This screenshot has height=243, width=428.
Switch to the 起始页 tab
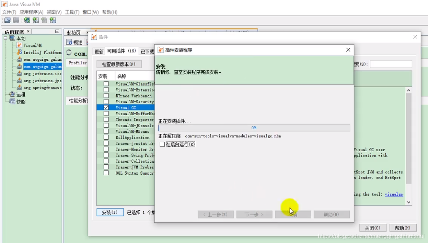pyautogui.click(x=74, y=32)
